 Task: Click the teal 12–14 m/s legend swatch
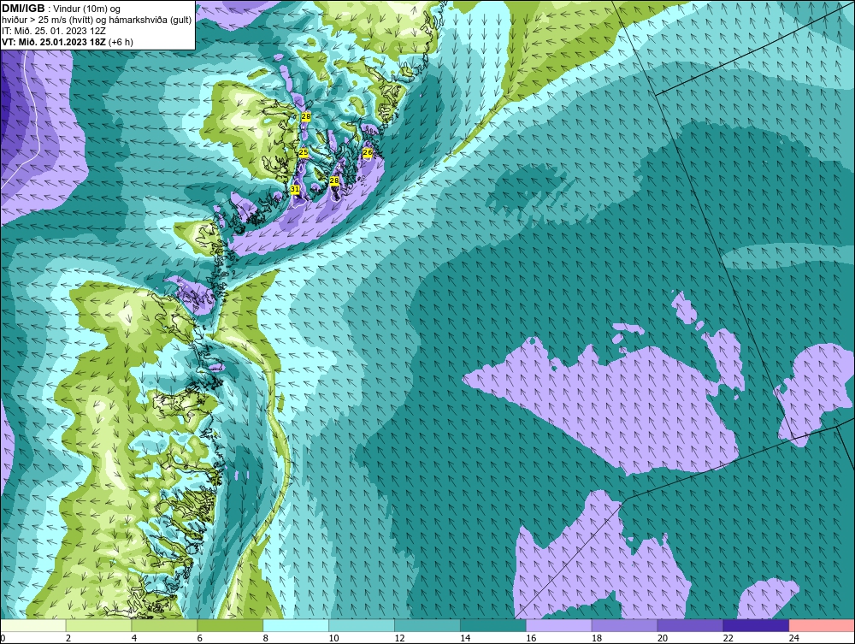click(x=427, y=625)
